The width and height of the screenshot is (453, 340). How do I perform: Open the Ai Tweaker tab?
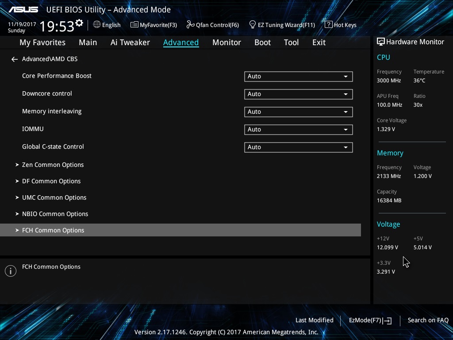coord(130,42)
